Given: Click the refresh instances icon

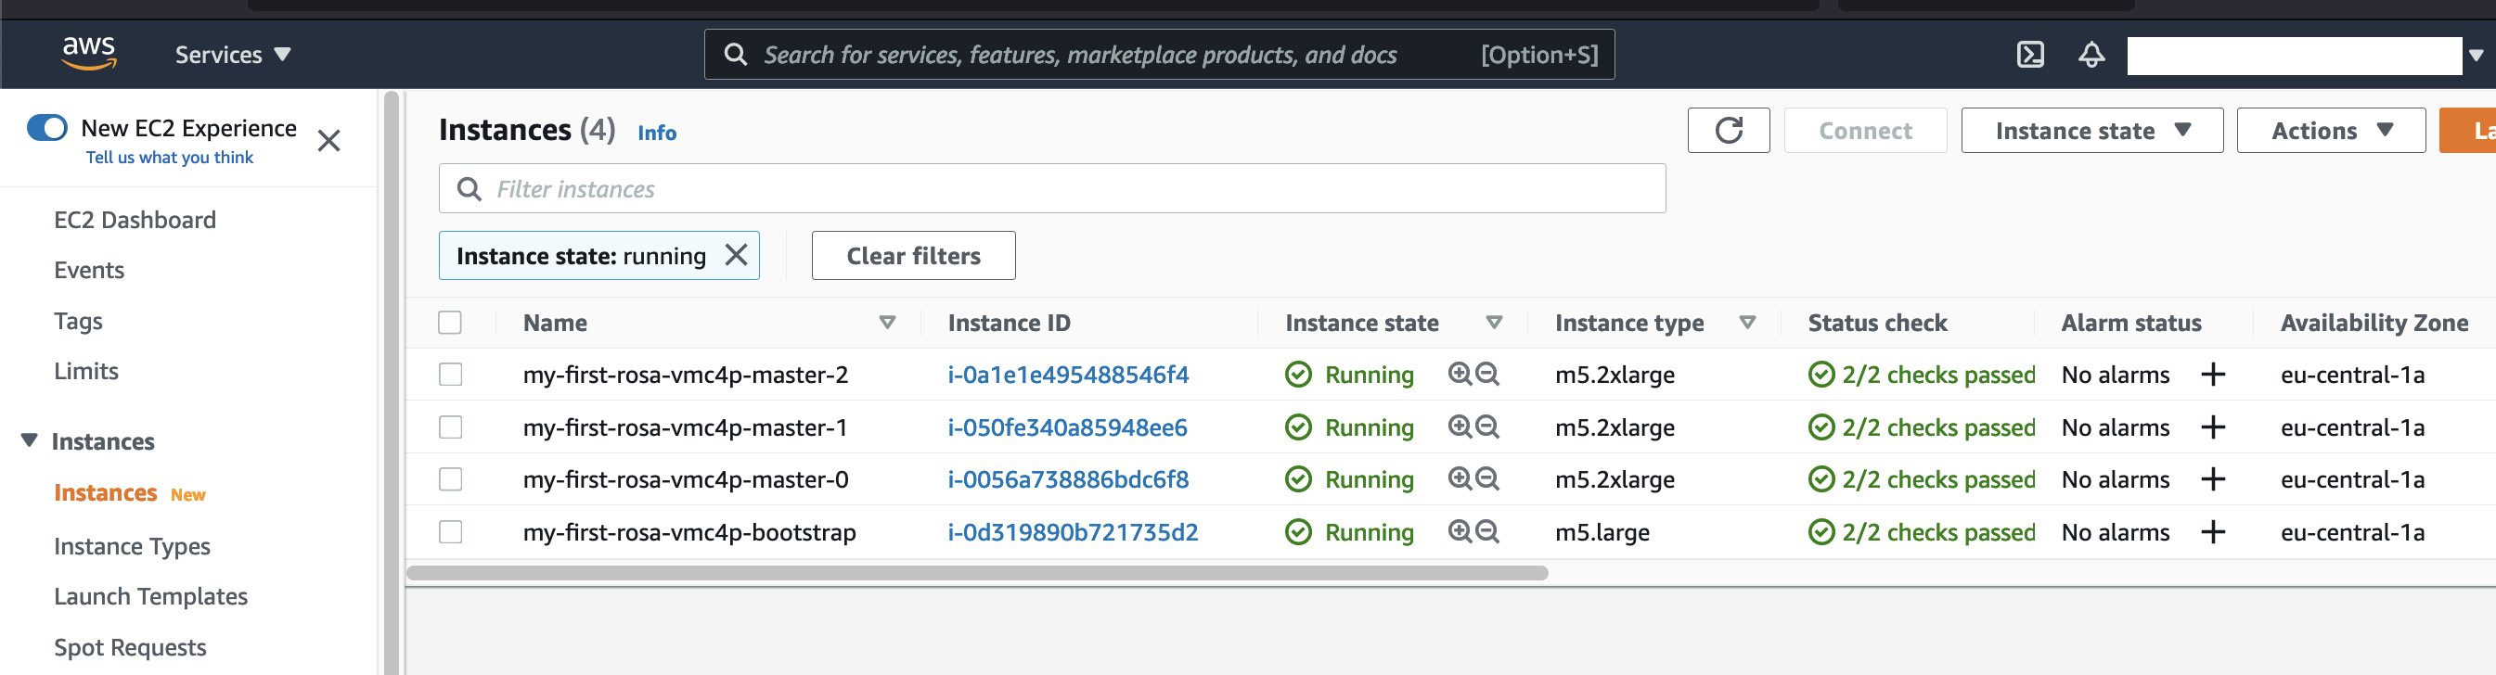Looking at the screenshot, I should [1728, 131].
